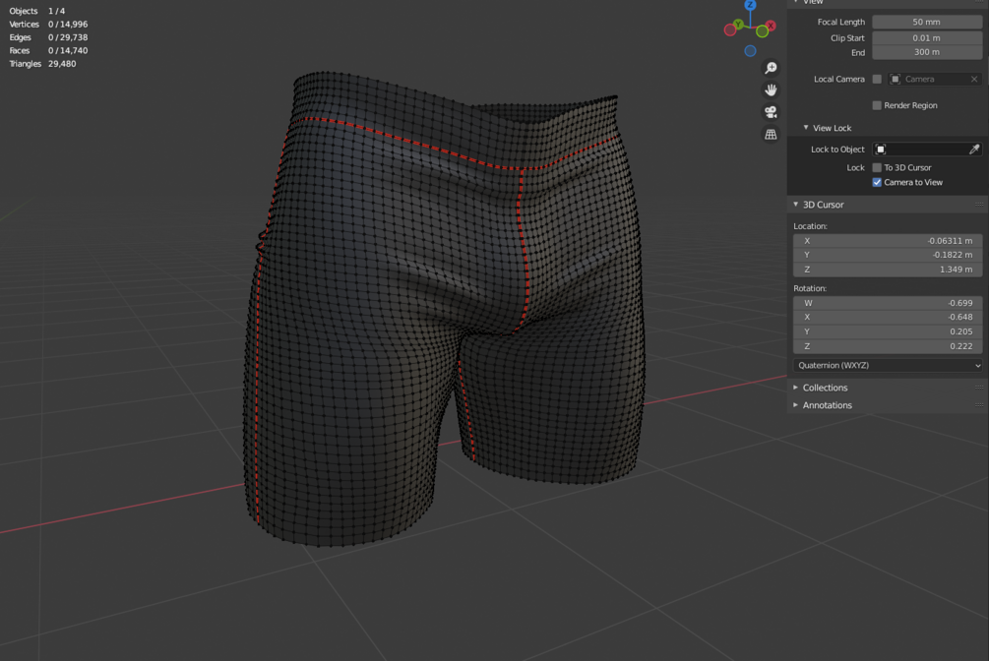Image resolution: width=989 pixels, height=661 pixels.
Task: Click the Objects statistic 1 / 4
Action: coord(57,11)
